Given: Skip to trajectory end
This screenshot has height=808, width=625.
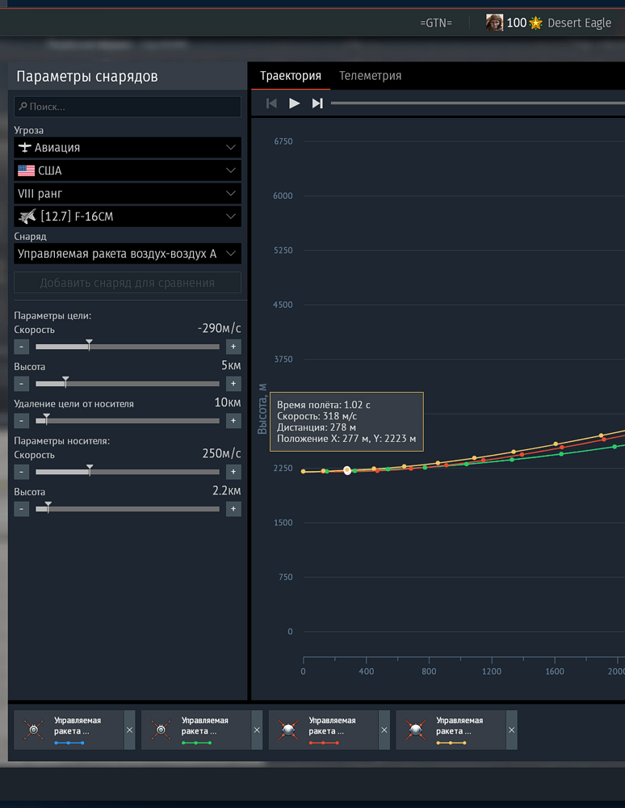Looking at the screenshot, I should pyautogui.click(x=317, y=103).
